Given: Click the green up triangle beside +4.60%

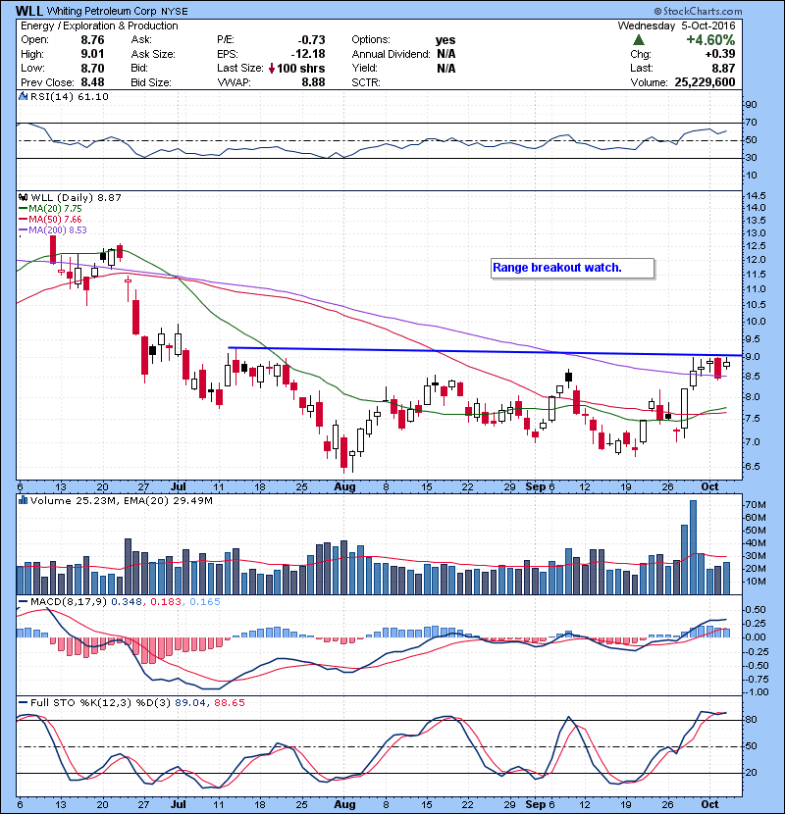Looking at the screenshot, I should click(x=639, y=39).
